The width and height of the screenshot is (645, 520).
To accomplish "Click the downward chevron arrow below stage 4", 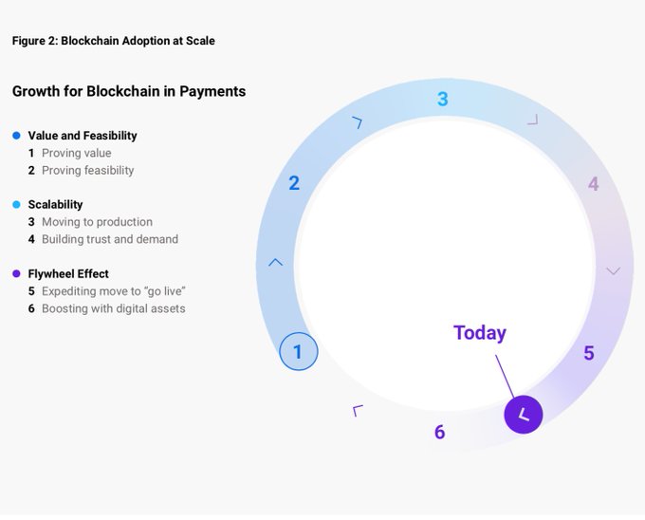I will [x=613, y=271].
